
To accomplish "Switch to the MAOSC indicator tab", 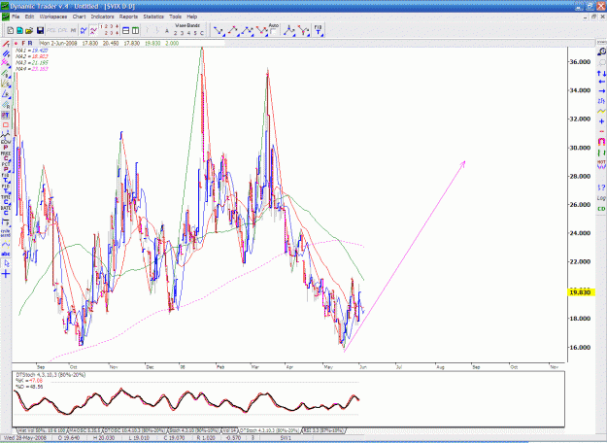I will click(85, 430).
